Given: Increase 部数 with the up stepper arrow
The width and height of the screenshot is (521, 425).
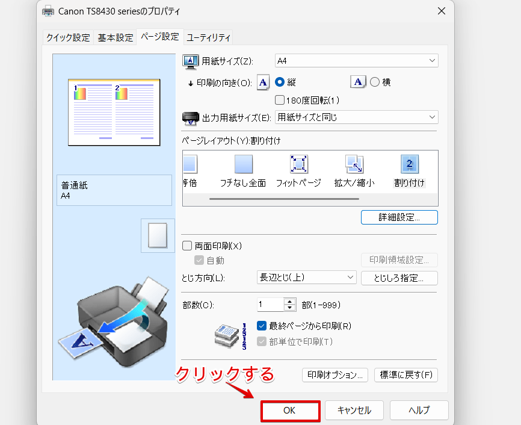Looking at the screenshot, I should (x=289, y=301).
